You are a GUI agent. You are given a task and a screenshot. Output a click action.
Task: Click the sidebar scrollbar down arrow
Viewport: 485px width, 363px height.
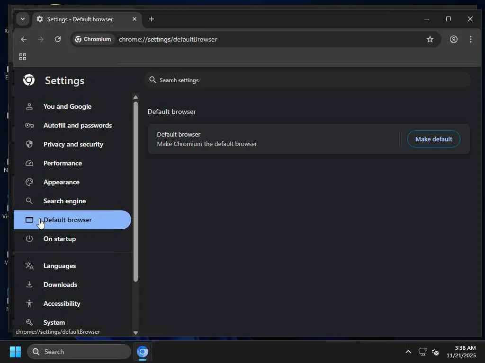135,333
